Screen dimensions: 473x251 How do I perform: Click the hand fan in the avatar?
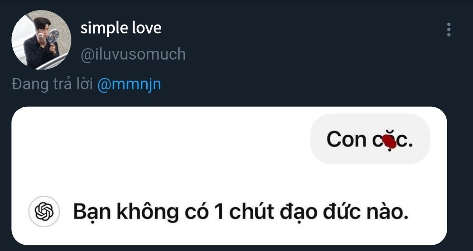[53, 37]
